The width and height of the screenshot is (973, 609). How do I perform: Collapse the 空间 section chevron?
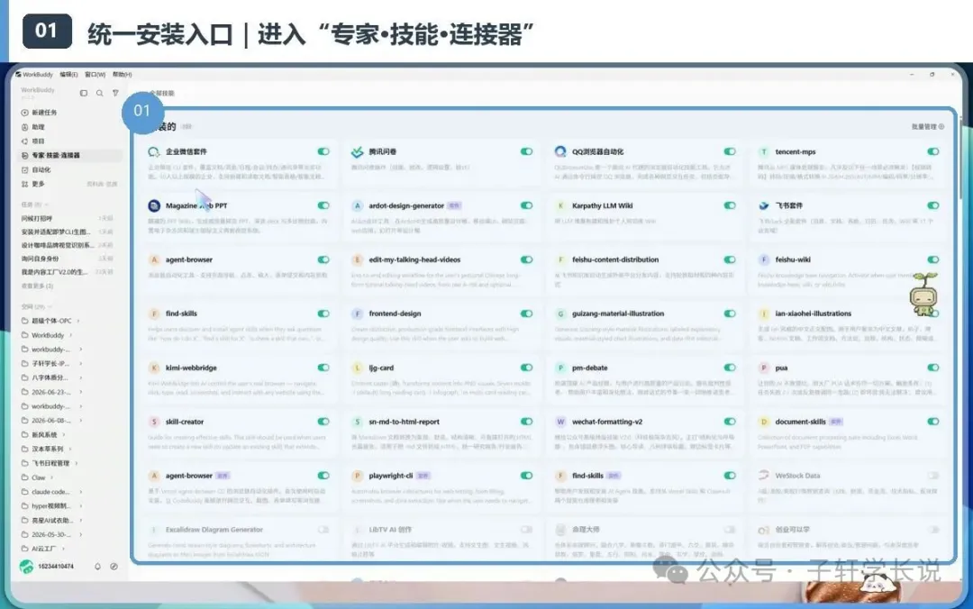tap(50, 306)
